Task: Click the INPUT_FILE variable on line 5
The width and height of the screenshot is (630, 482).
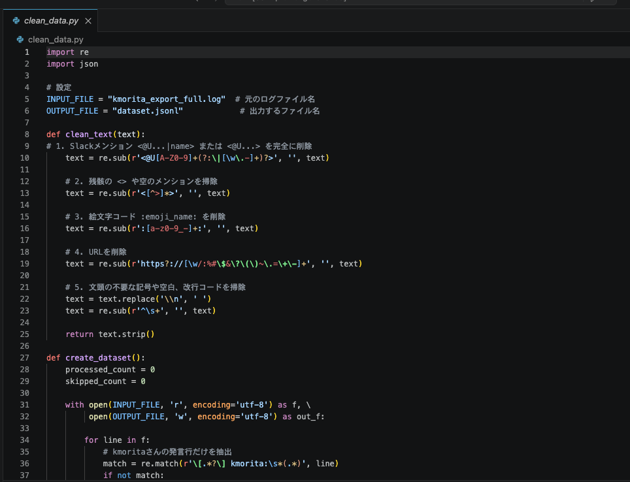Action: click(70, 99)
